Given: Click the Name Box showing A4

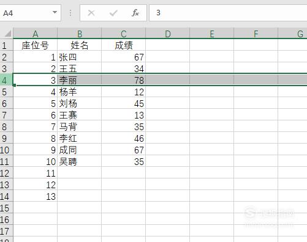Looking at the screenshot, I should tap(30, 13).
